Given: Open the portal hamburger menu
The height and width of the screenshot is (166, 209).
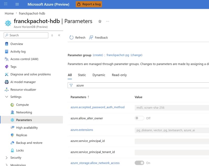Looking at the screenshot, I should tap(17, 4).
